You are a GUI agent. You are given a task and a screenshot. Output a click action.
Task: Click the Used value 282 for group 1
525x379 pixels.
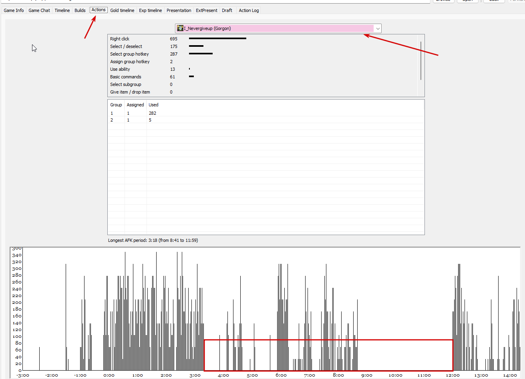point(153,113)
